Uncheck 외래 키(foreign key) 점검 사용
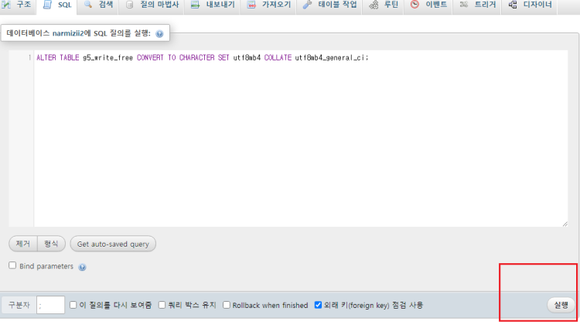 (318, 305)
